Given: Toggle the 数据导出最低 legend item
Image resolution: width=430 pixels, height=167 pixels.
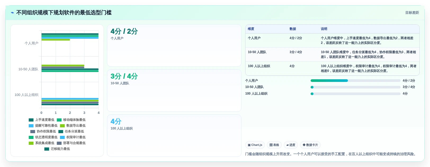Looking at the screenshot, I should [x=73, y=126].
